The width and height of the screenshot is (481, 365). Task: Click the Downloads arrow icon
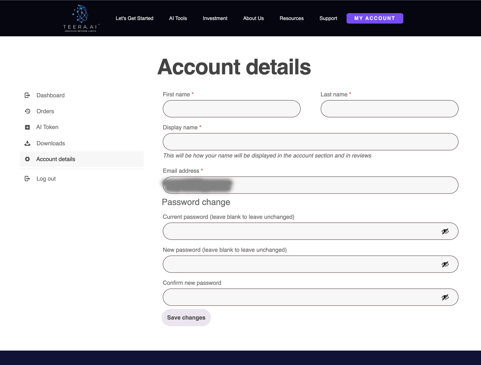point(27,143)
